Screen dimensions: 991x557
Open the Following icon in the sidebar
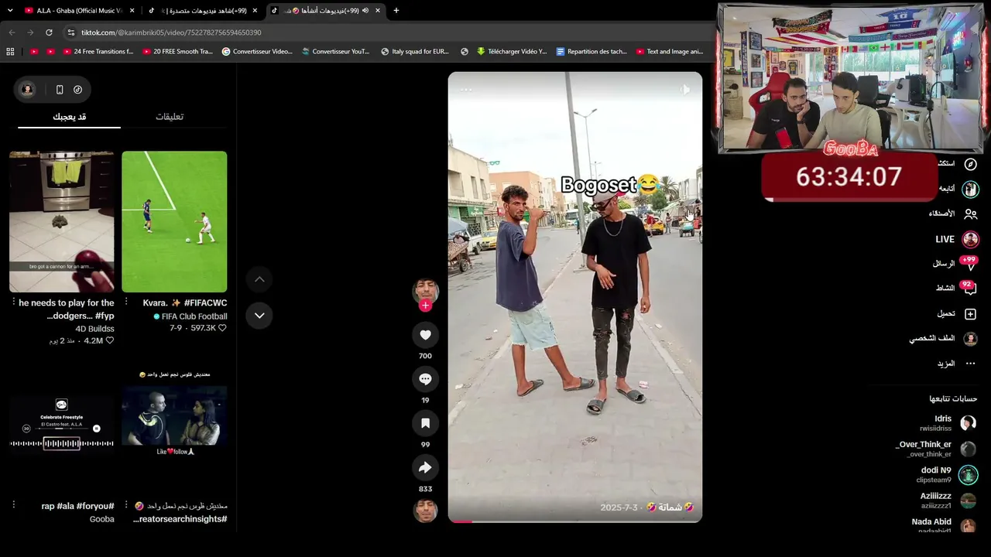click(970, 189)
